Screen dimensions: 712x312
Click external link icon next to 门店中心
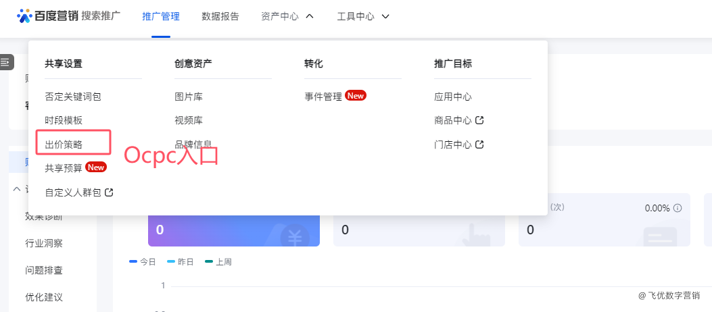[479, 145]
